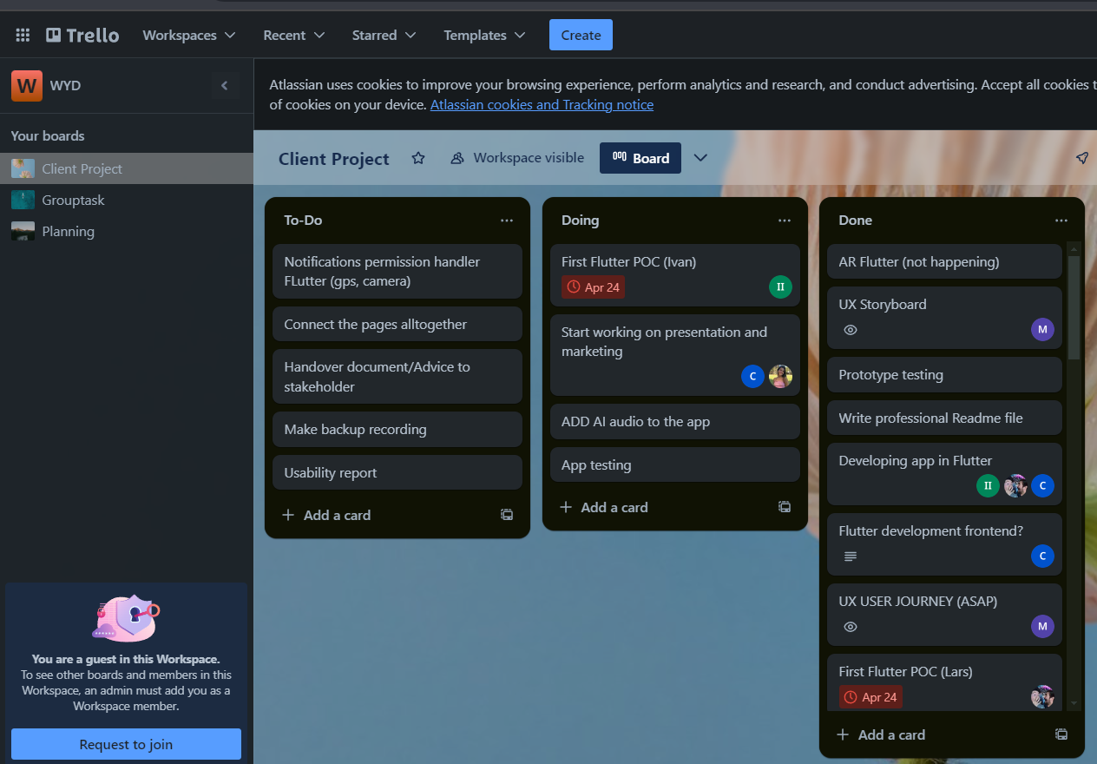Click the Request to join button
Viewport: 1097px width, 764px height.
126,744
